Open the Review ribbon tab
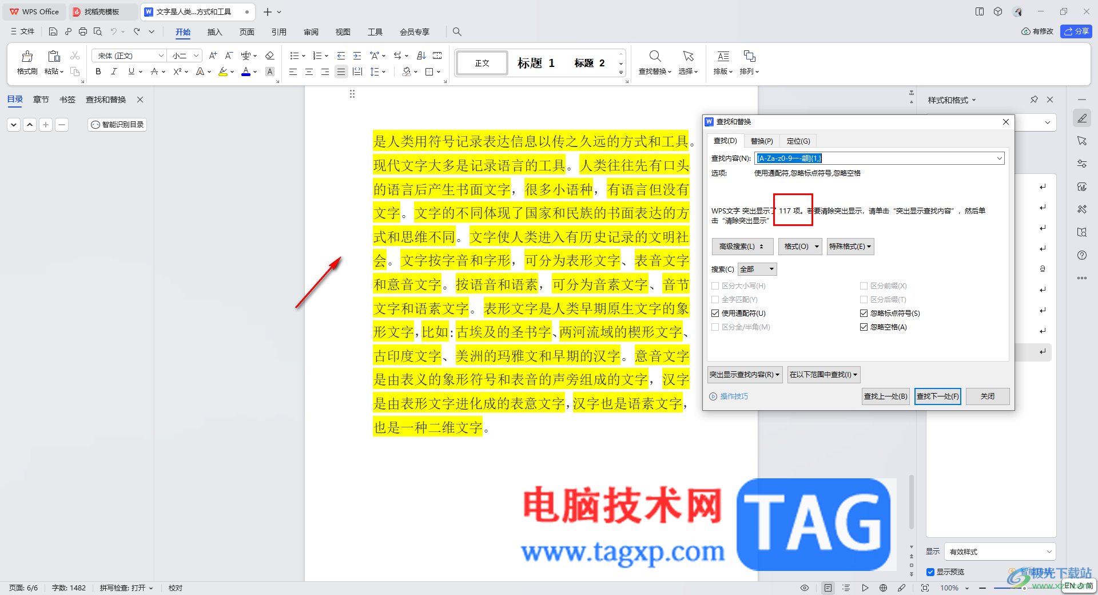 tap(311, 32)
